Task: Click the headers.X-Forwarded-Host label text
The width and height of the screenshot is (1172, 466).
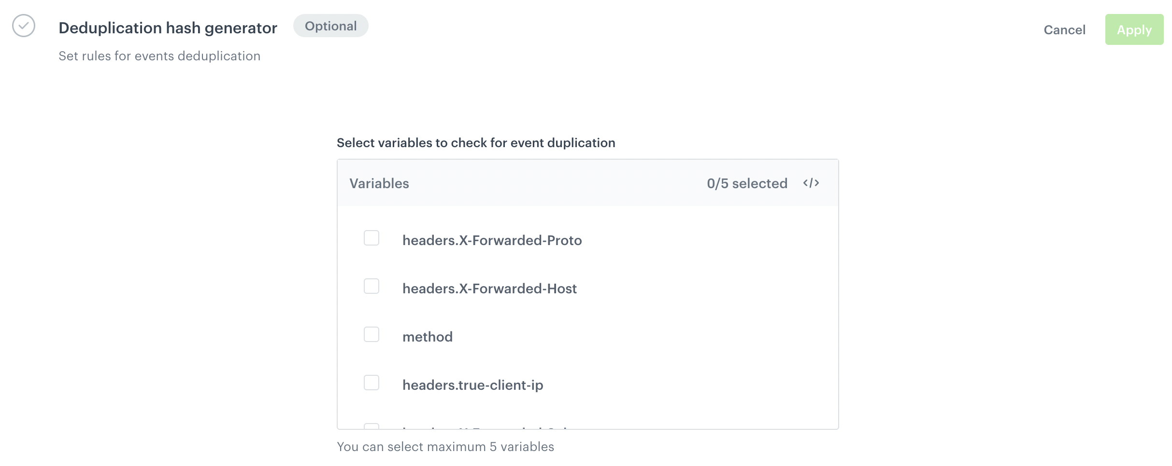Action: (x=490, y=288)
